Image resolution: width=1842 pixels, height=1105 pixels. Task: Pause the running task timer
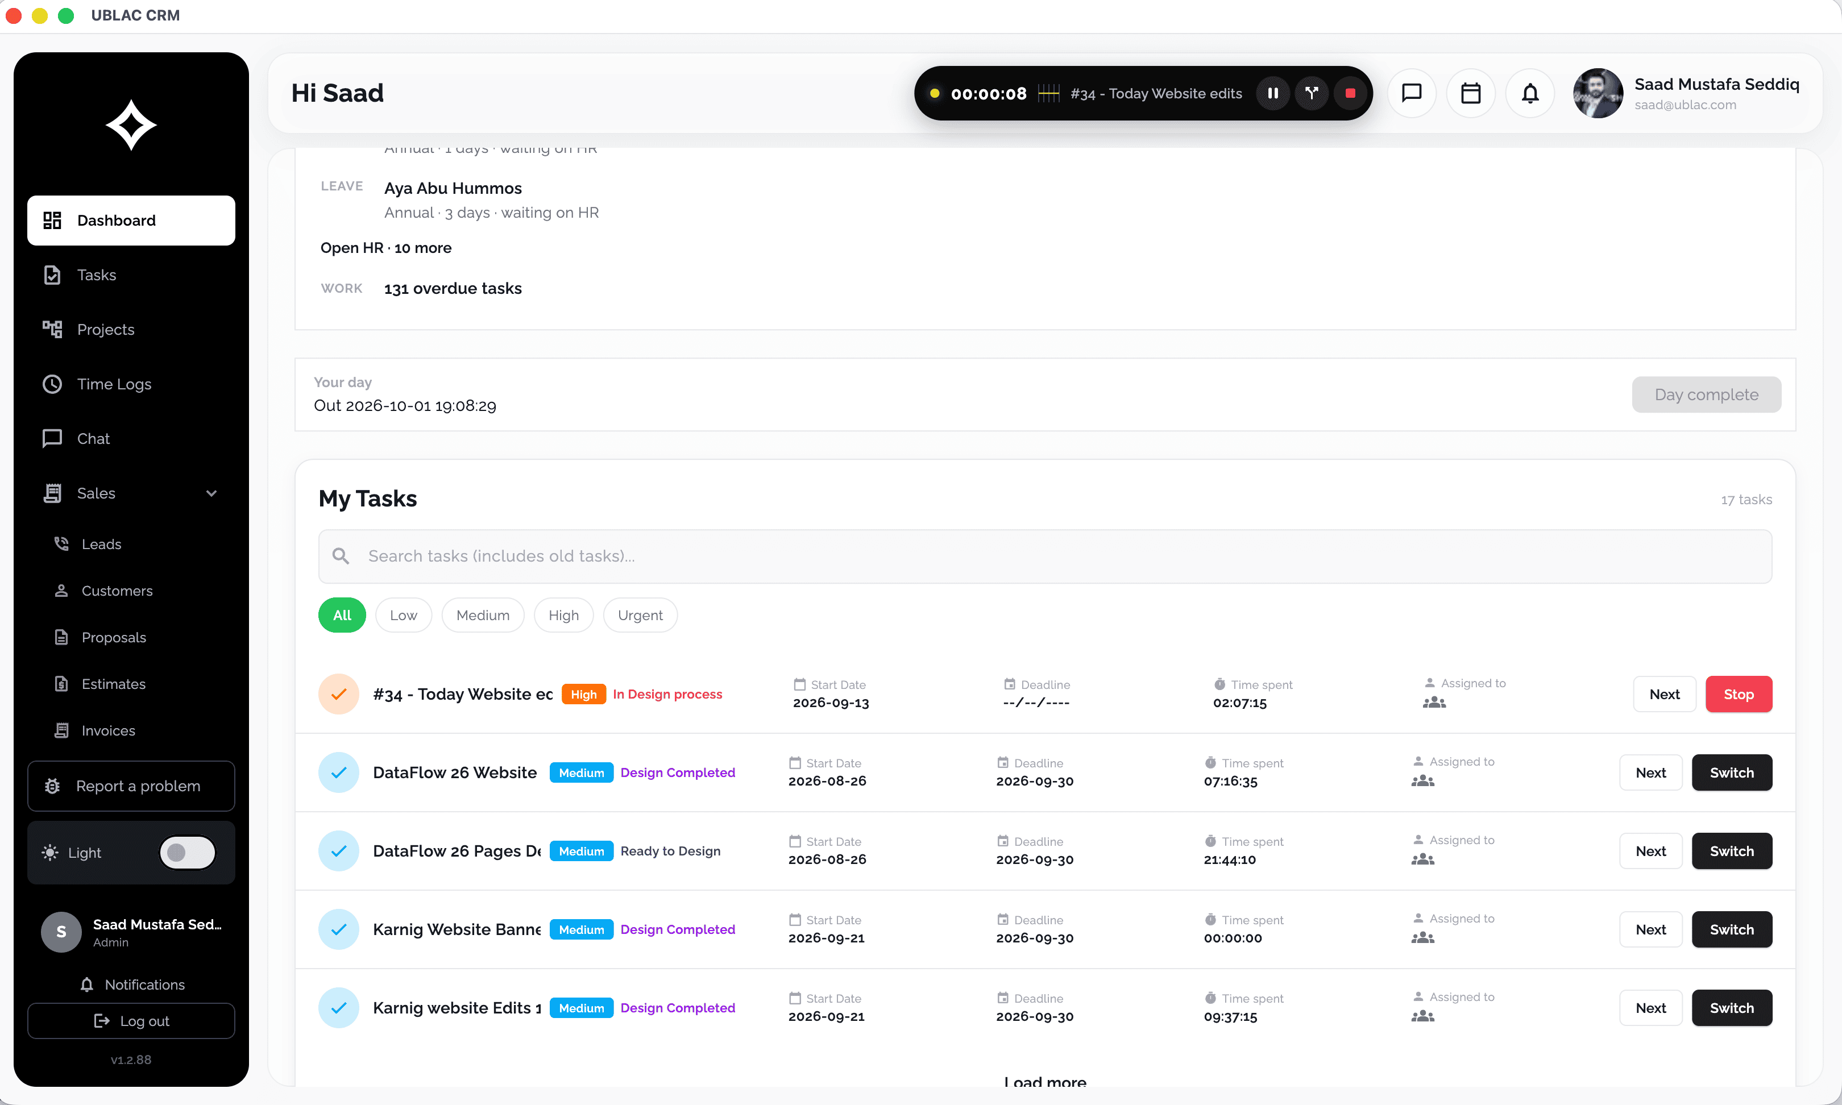point(1273,93)
